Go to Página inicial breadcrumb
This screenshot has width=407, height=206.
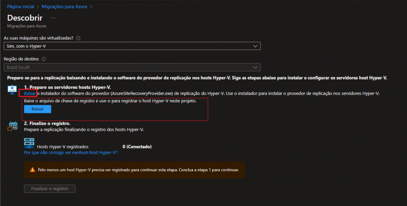coord(21,7)
